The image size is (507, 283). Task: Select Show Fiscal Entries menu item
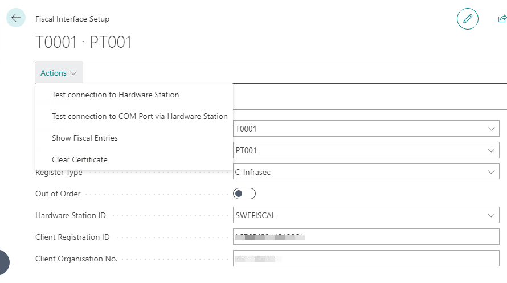(x=85, y=138)
